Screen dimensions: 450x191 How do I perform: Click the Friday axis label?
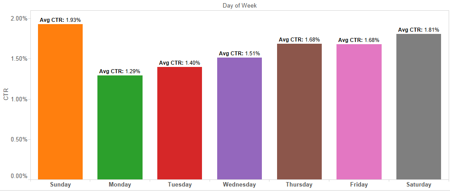coord(359,184)
